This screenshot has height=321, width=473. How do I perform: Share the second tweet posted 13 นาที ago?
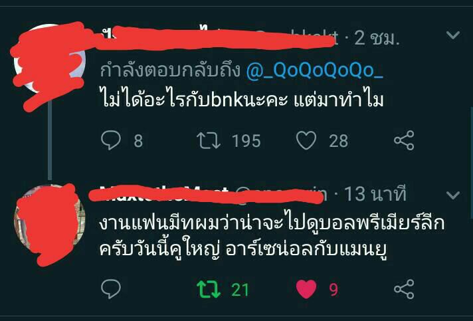(404, 289)
